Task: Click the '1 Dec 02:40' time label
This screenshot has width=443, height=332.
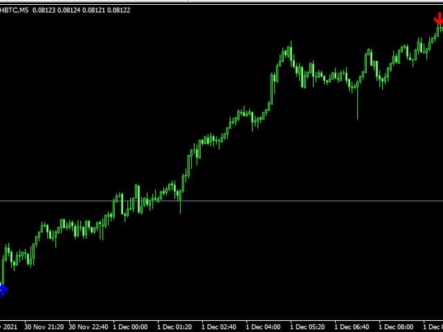Action: (x=219, y=327)
